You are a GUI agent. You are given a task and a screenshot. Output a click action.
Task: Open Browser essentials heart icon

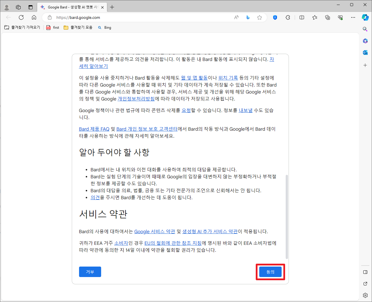340,17
